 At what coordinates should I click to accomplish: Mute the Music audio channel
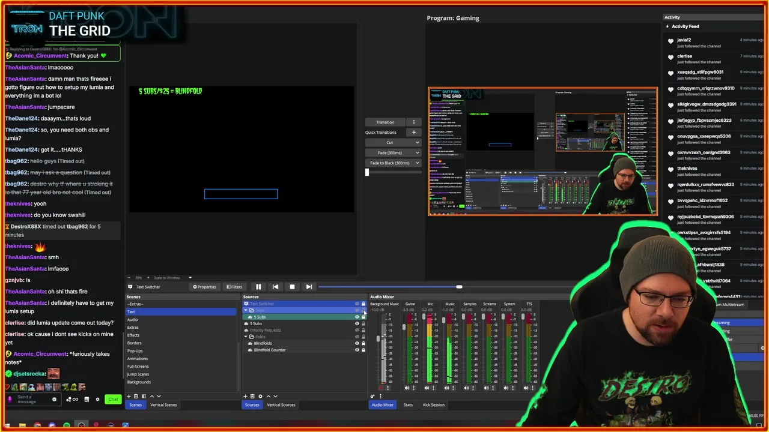pos(447,388)
